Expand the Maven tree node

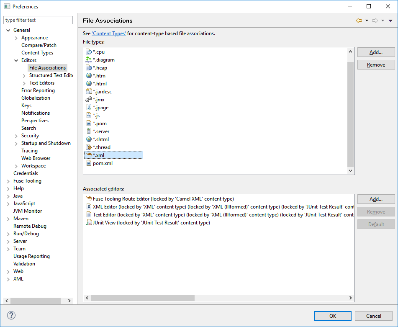pos(8,219)
